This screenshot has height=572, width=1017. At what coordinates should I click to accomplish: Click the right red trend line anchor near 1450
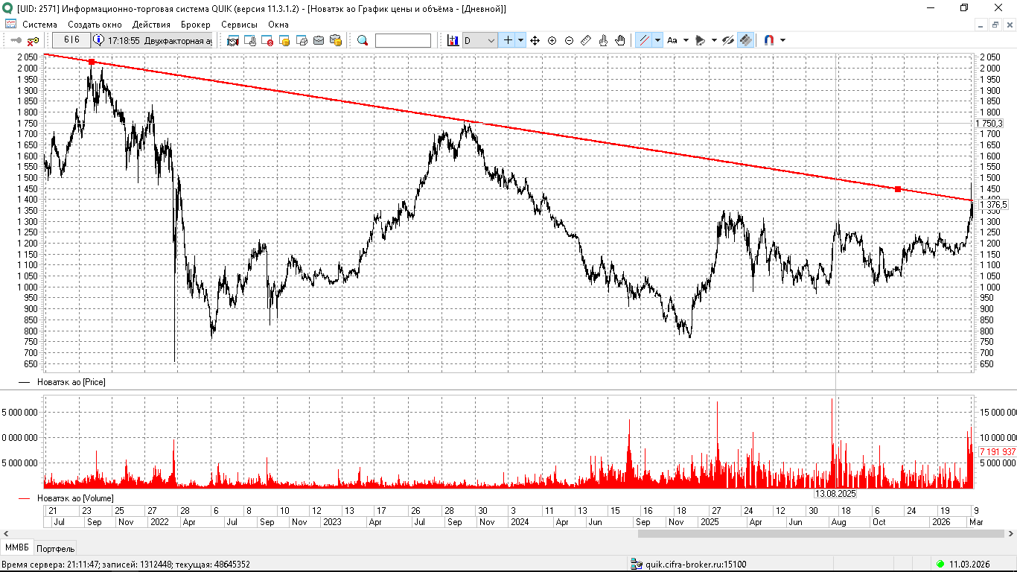[x=898, y=189]
